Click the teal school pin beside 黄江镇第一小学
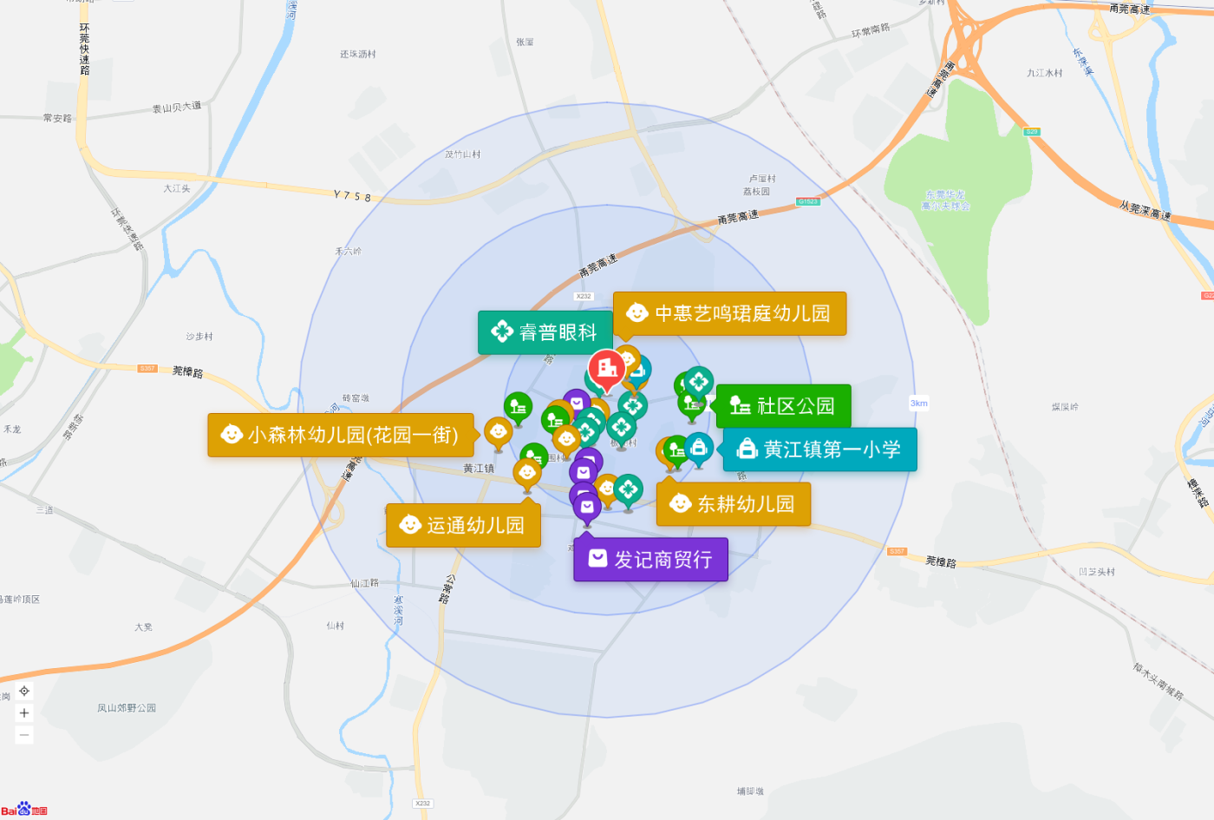This screenshot has width=1214, height=820. [698, 448]
